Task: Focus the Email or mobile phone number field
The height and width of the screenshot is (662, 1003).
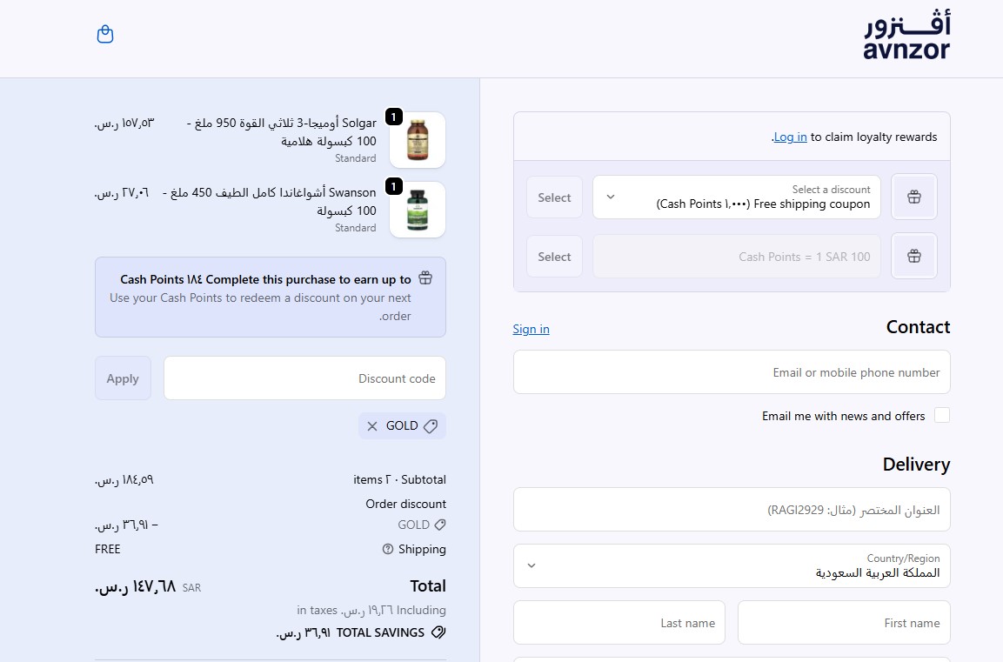Action: [732, 372]
